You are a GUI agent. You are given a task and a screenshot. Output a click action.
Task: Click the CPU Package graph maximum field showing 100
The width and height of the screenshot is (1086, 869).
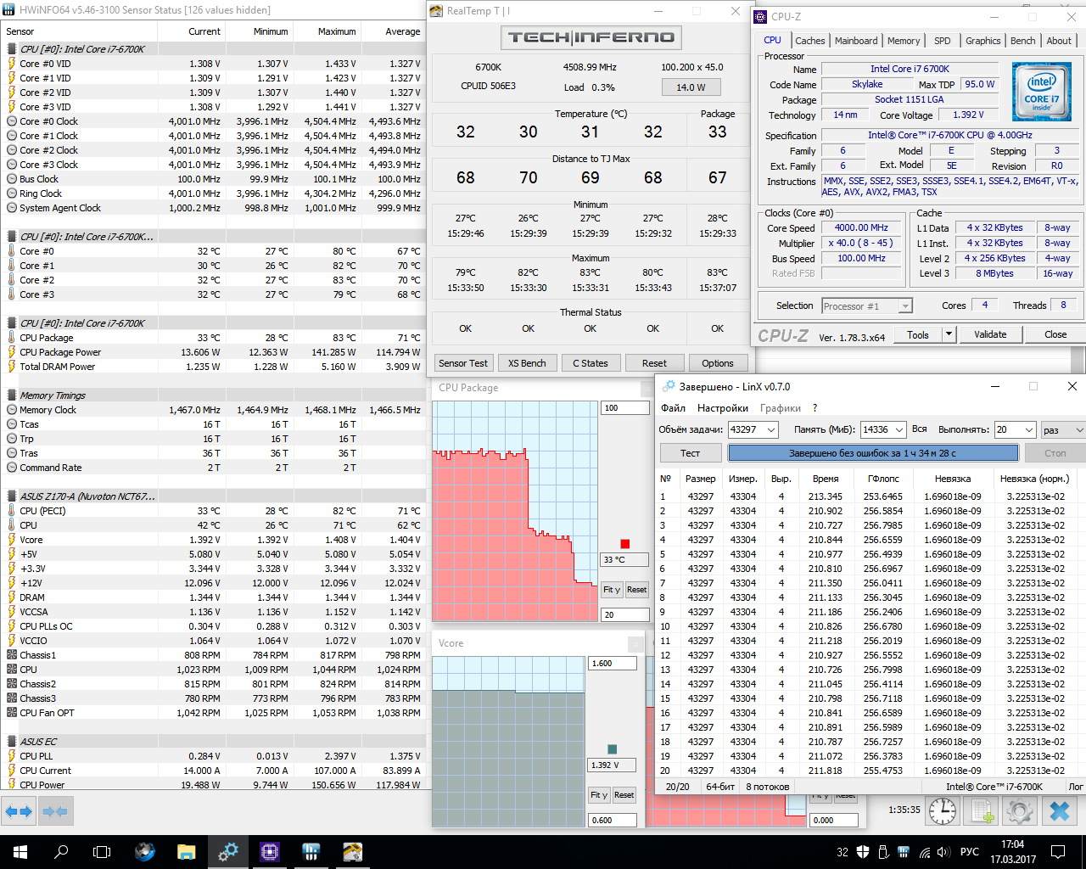tap(625, 408)
